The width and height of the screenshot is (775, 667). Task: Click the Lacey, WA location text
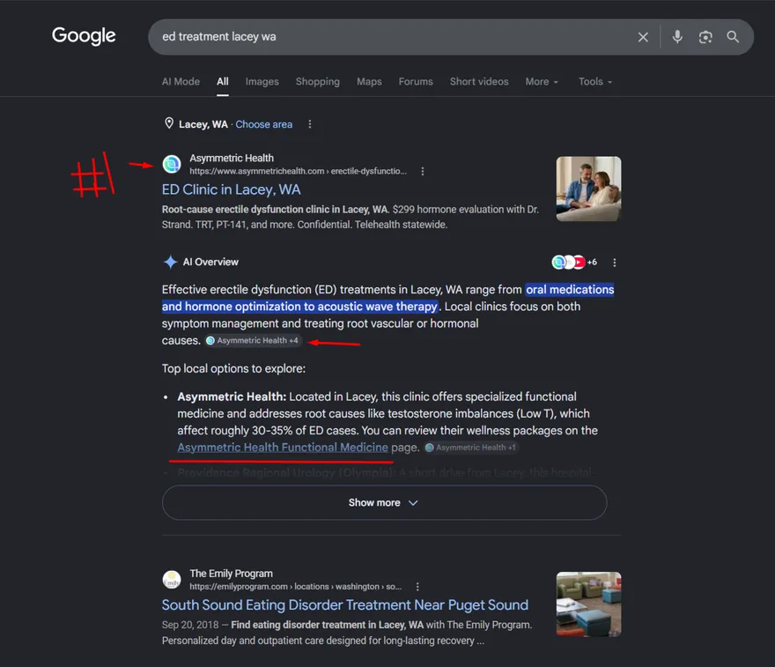tap(203, 124)
